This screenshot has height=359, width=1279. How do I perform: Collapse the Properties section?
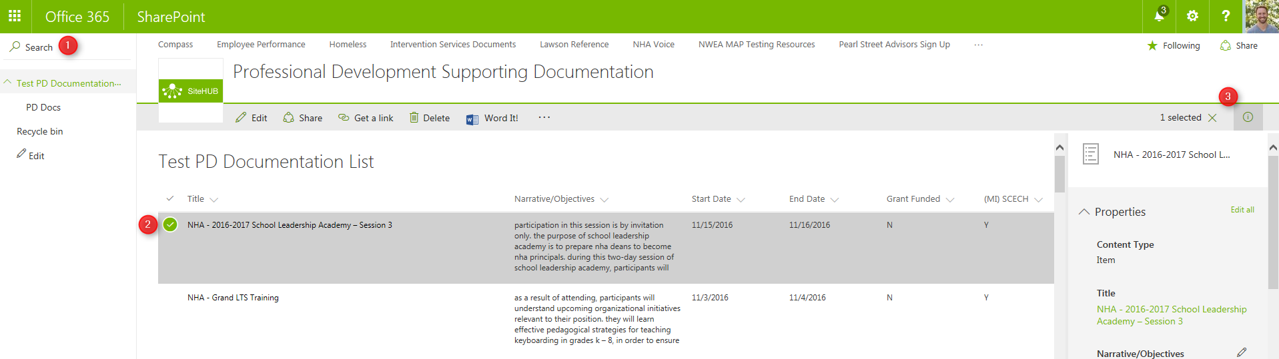pos(1084,211)
